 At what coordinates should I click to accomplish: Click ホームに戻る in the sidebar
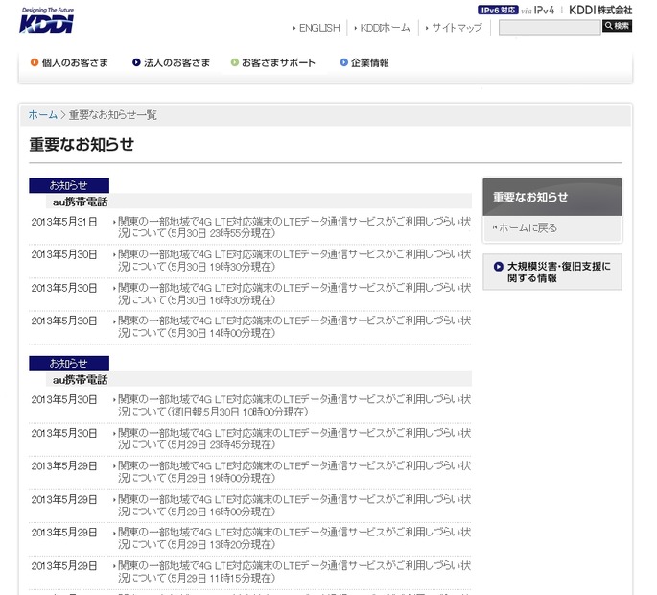coord(526,228)
